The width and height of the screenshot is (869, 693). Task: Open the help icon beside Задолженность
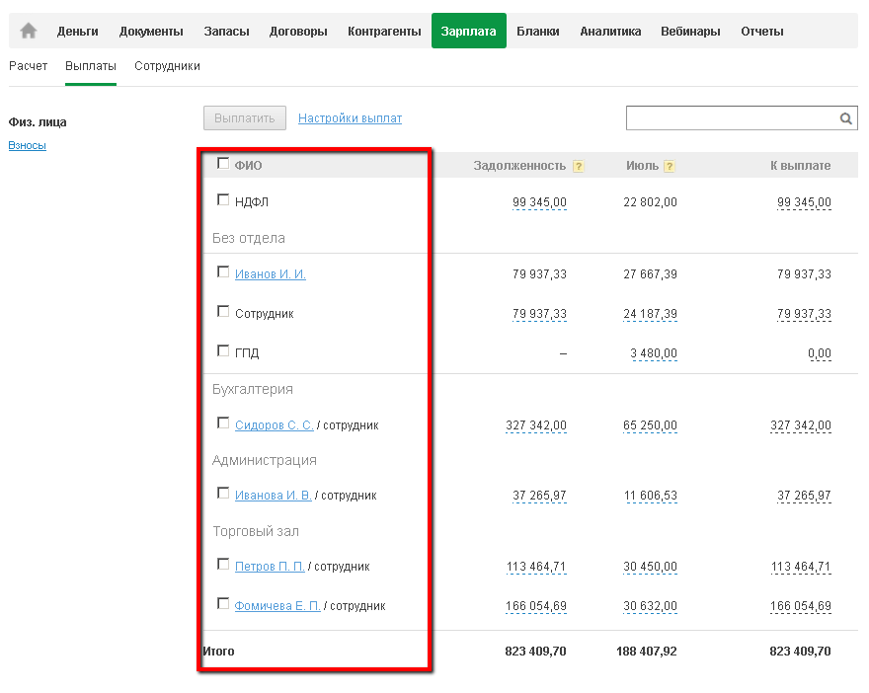click(579, 166)
